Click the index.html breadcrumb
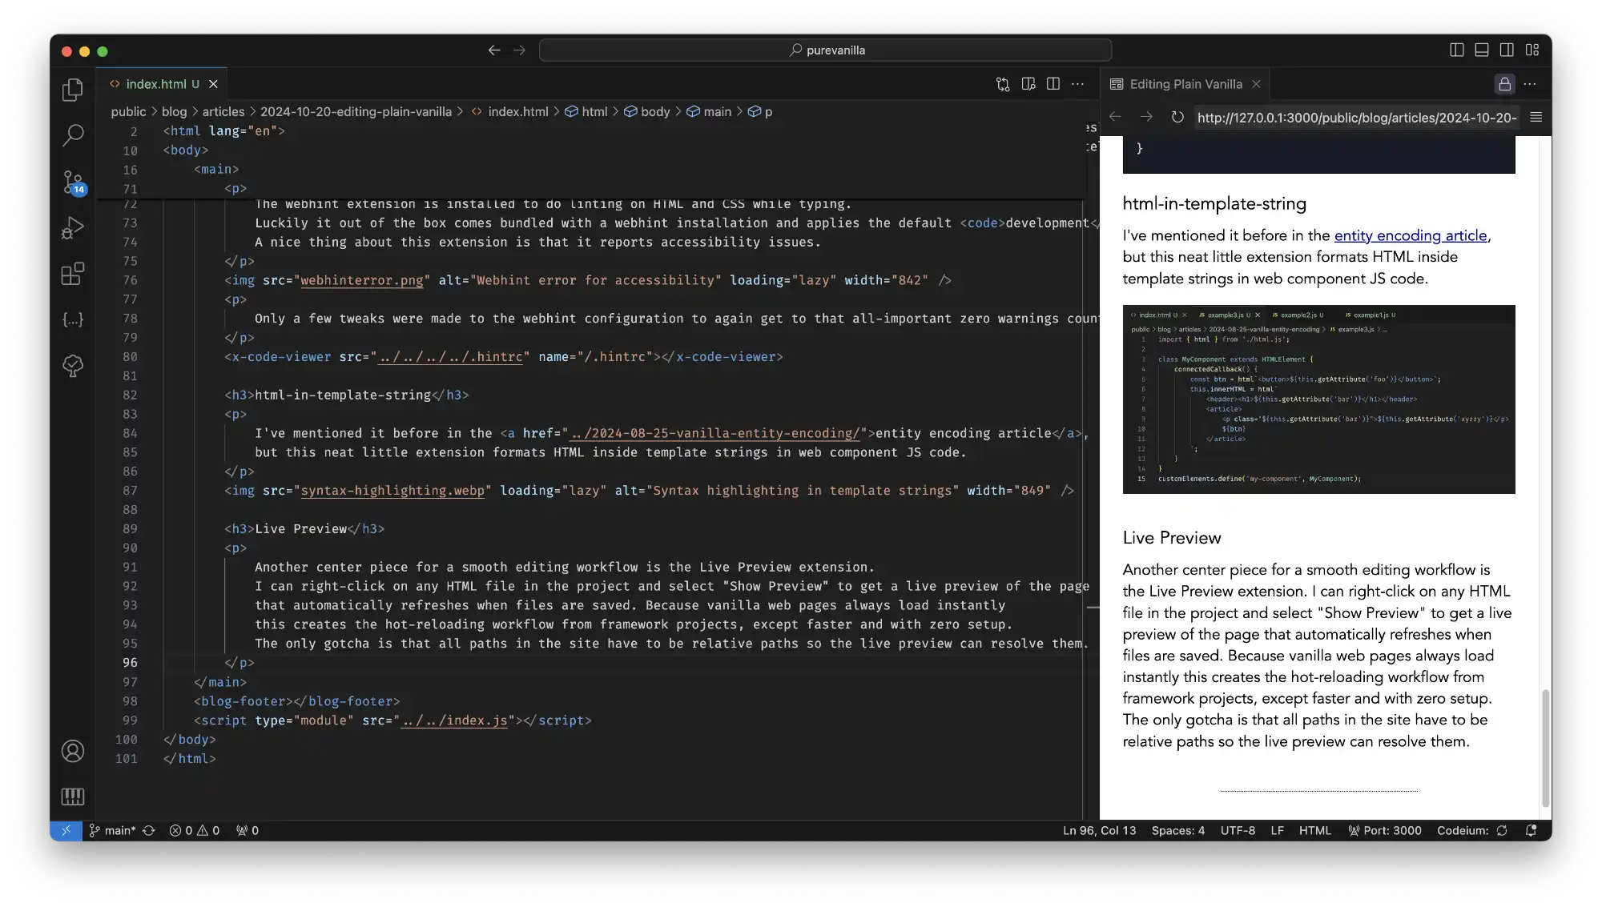Screen dimensions: 1602x907 509,111
